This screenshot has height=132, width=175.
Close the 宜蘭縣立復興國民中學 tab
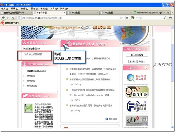[31, 13]
